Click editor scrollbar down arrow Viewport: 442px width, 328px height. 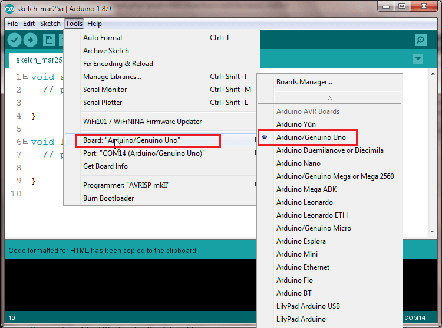click(433, 232)
